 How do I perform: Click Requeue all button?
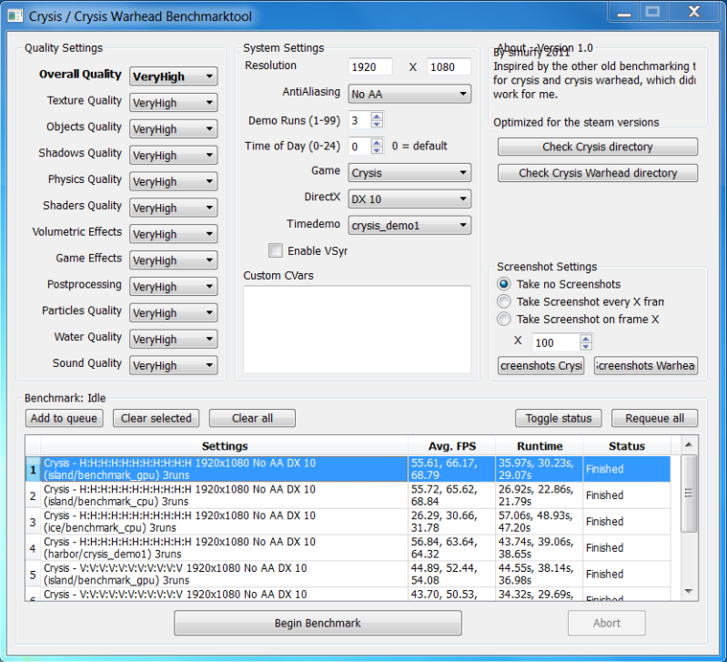(x=655, y=418)
